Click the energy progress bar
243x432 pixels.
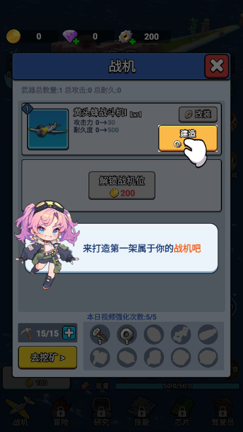point(178,386)
